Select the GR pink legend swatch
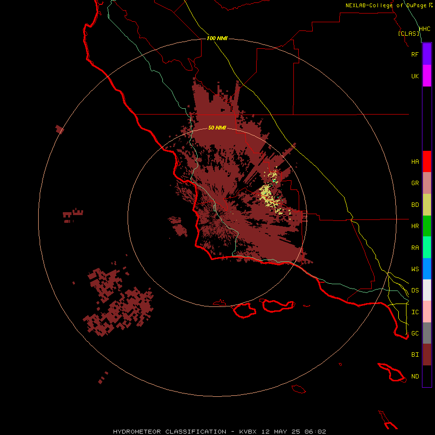This screenshot has width=435, height=435. click(x=427, y=183)
